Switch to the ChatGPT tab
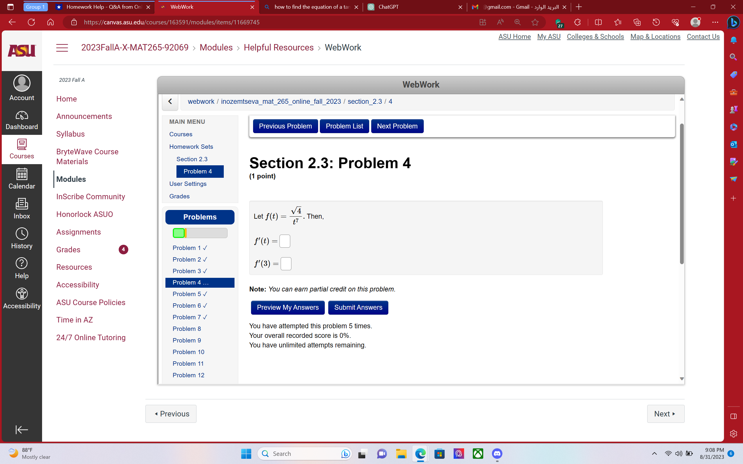 coord(388,7)
